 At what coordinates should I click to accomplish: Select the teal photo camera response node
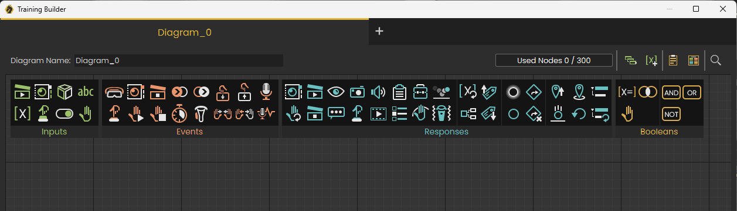point(357,92)
